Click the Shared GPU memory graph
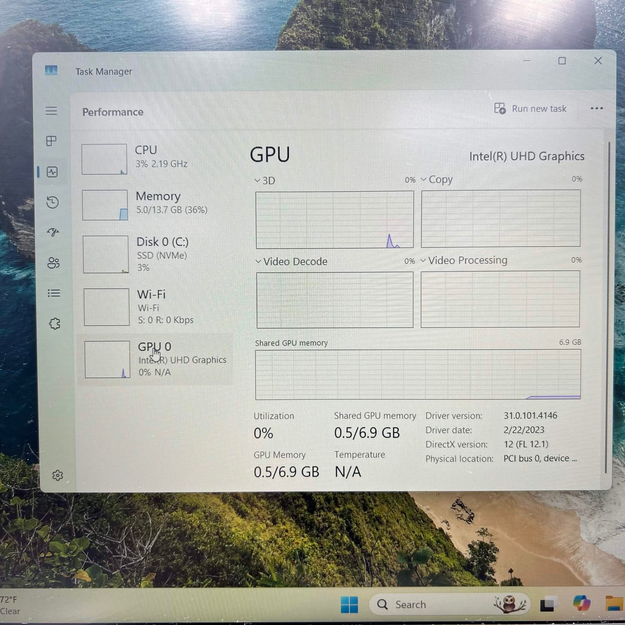The height and width of the screenshot is (625, 625). [418, 374]
